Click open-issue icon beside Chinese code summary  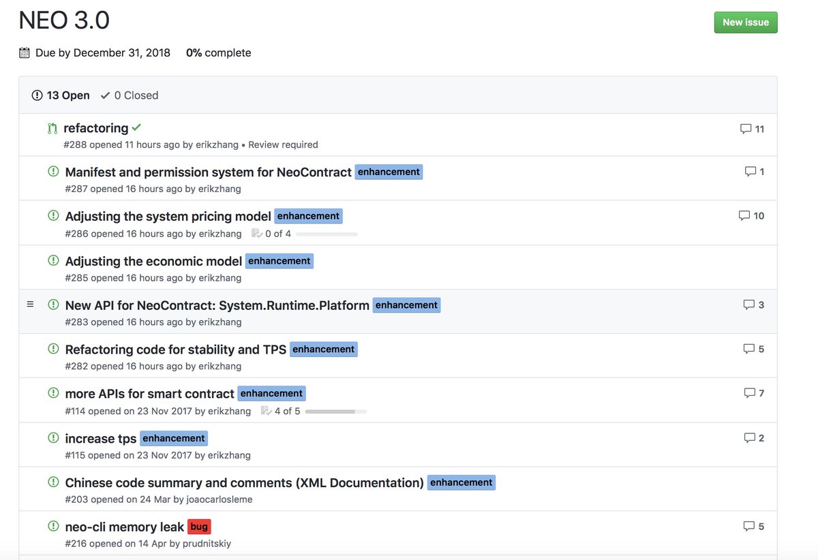click(x=53, y=482)
